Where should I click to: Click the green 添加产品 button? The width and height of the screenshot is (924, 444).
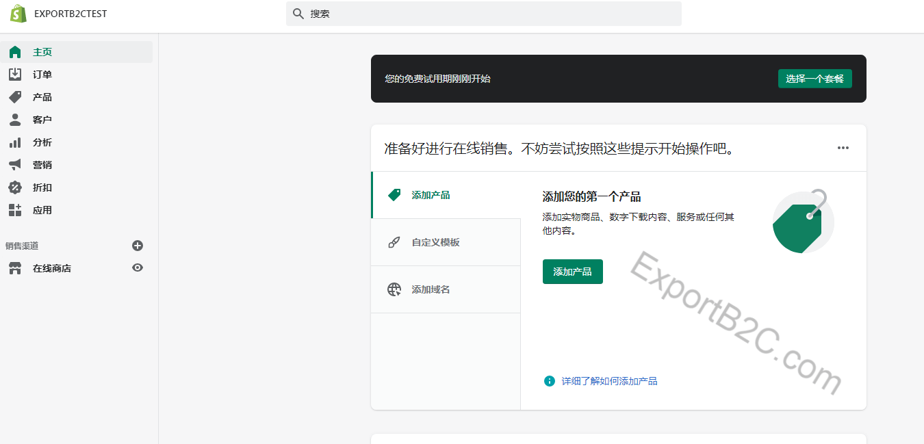coord(572,272)
